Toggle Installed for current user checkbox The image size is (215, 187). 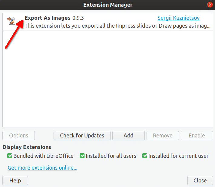click(145, 156)
